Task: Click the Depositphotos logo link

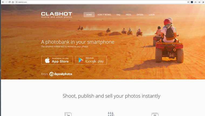Action: tap(61, 74)
